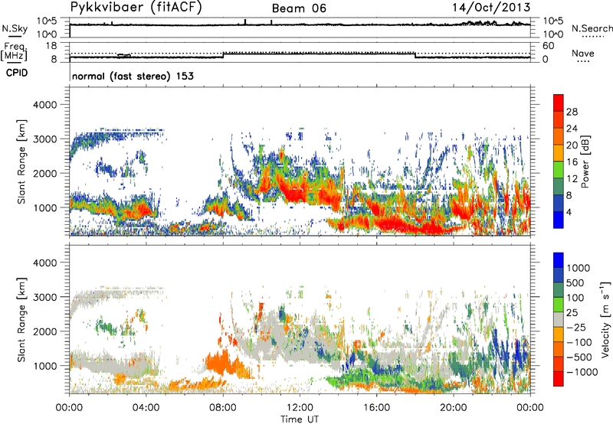Select the N.Sky legend label
This screenshot has height=424, width=613.
tap(15, 28)
